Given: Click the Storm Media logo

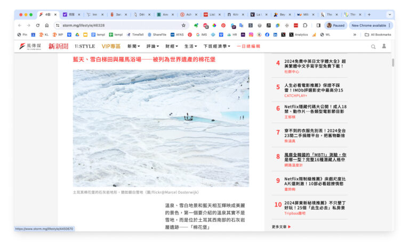Looking at the screenshot, I should pos(30,47).
